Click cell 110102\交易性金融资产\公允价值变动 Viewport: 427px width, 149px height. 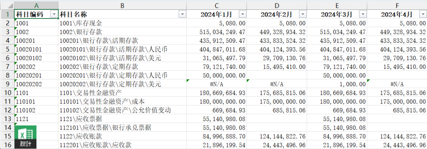pyautogui.click(x=122, y=110)
